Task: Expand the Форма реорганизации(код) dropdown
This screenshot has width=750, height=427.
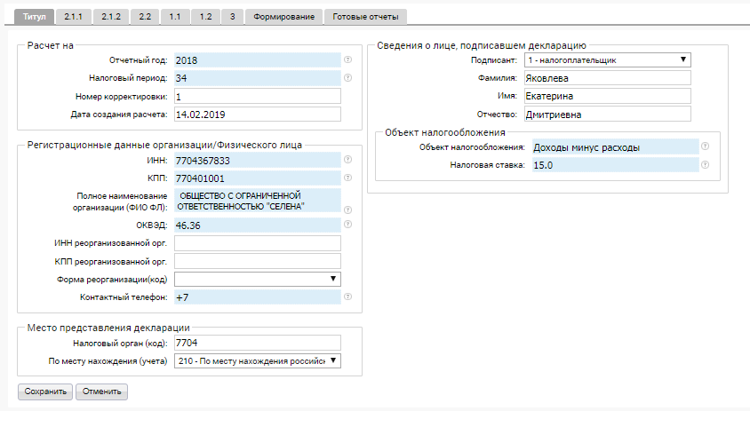Action: 258,280
